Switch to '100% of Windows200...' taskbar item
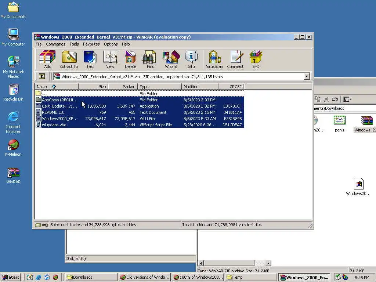This screenshot has height=282, width=376. tap(198, 277)
